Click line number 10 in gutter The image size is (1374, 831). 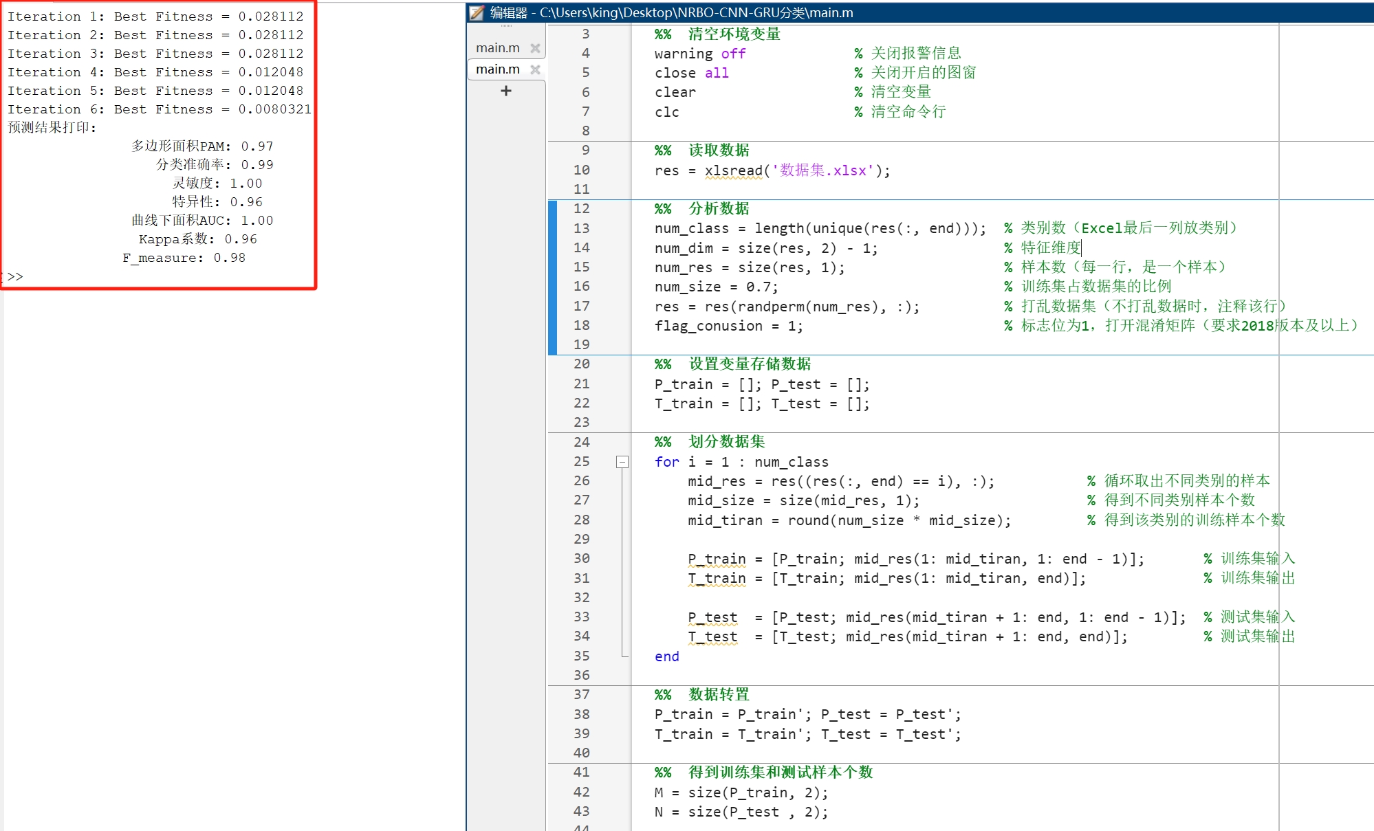point(581,170)
